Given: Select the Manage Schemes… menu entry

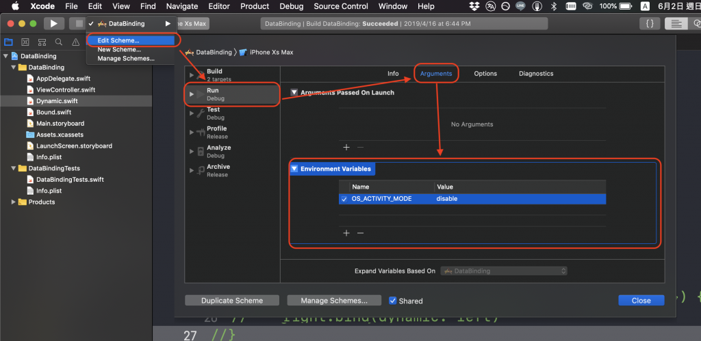Looking at the screenshot, I should point(130,59).
